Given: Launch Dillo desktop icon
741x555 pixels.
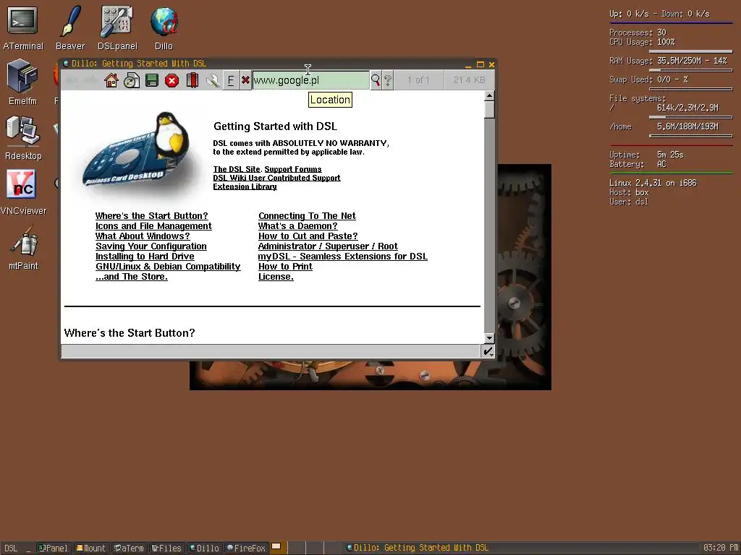Looking at the screenshot, I should pyautogui.click(x=164, y=28).
